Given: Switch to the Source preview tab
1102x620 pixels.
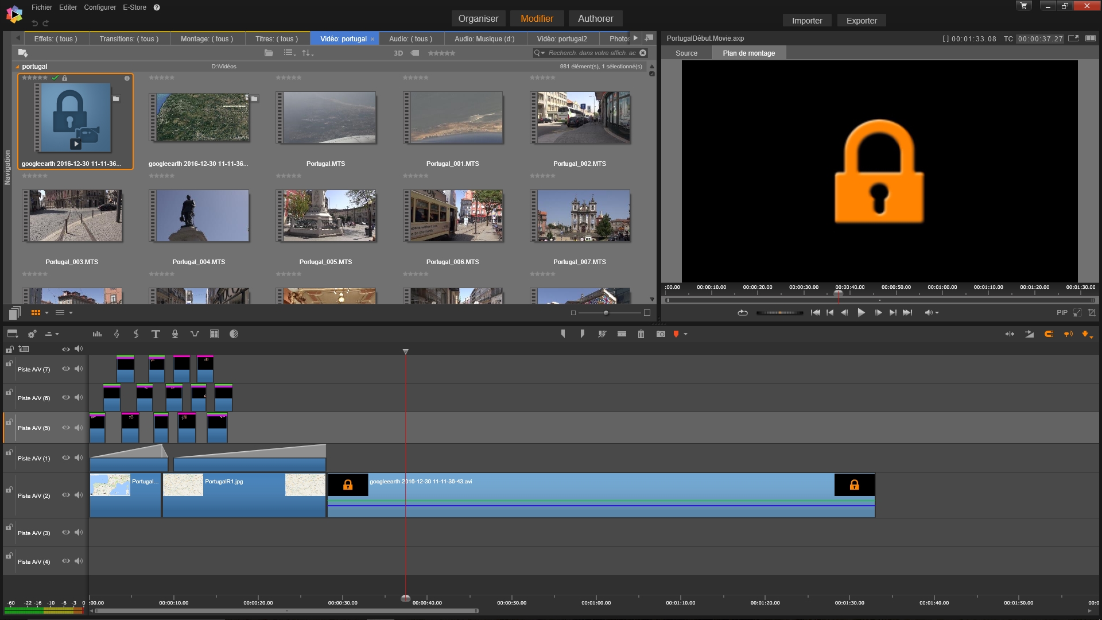Looking at the screenshot, I should point(686,53).
